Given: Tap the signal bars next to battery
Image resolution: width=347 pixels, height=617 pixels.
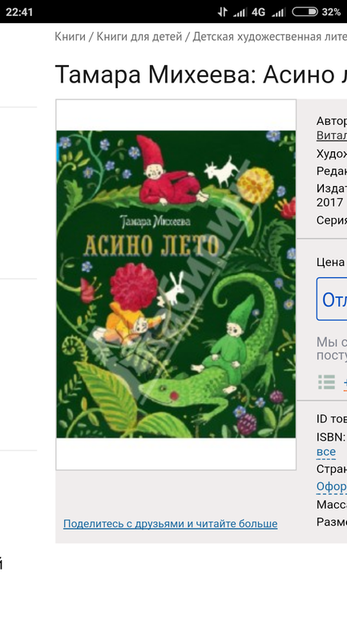Looking at the screenshot, I should click(279, 13).
